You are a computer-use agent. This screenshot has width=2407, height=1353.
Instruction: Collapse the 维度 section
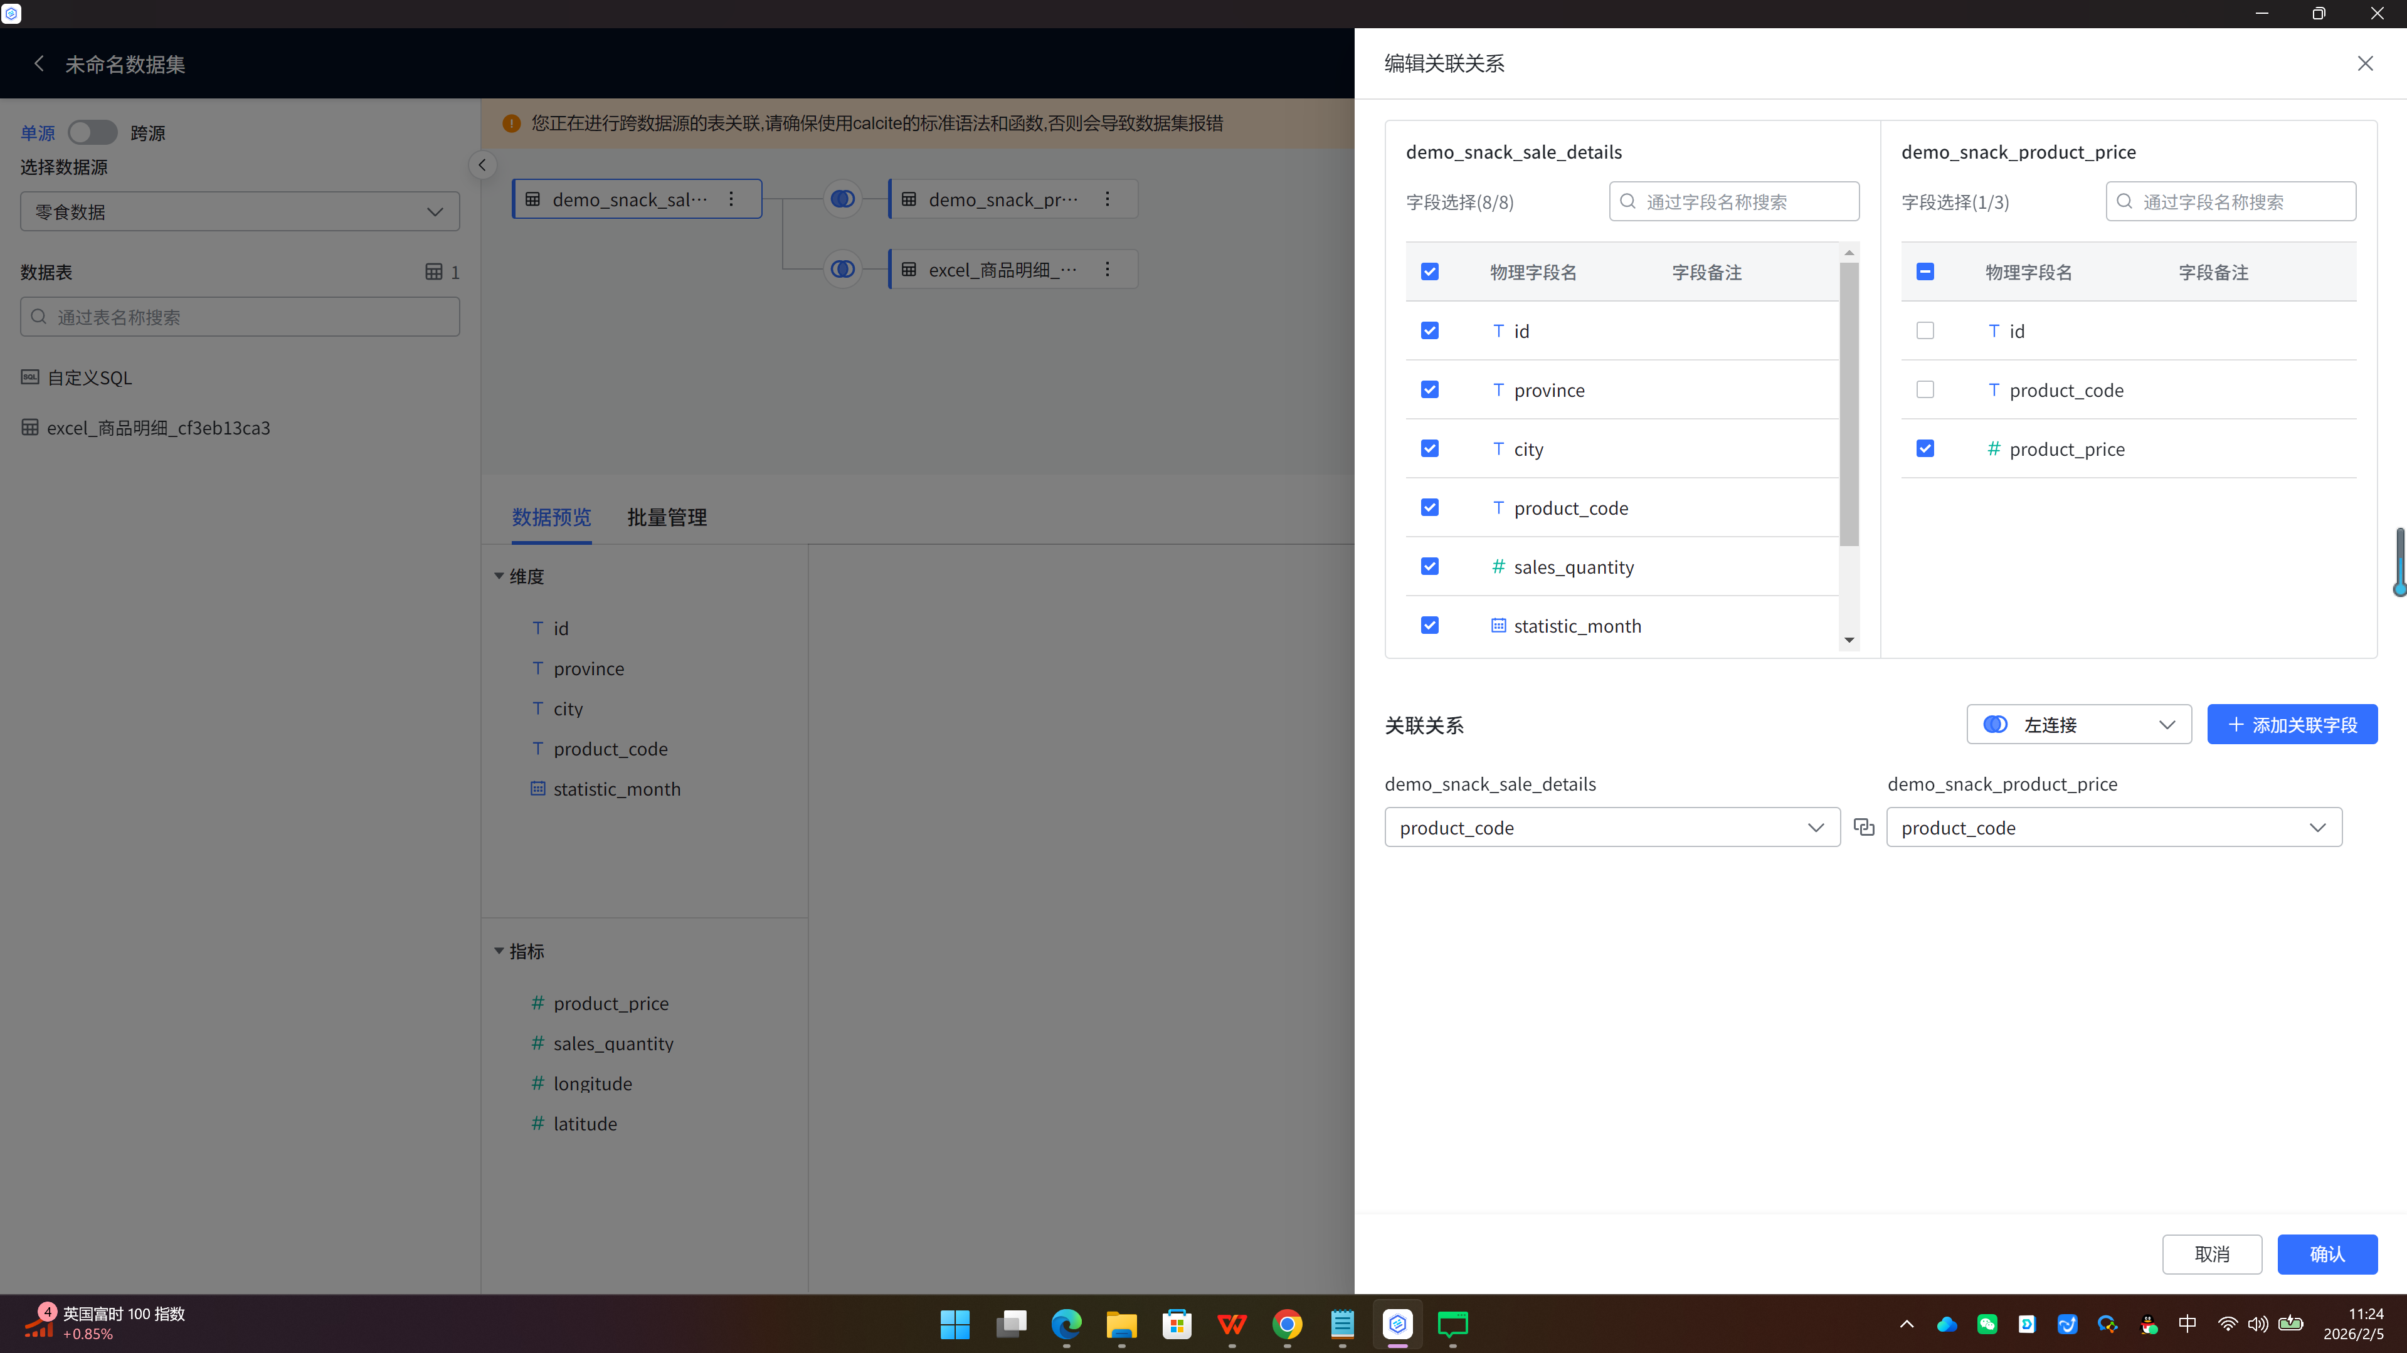(499, 577)
